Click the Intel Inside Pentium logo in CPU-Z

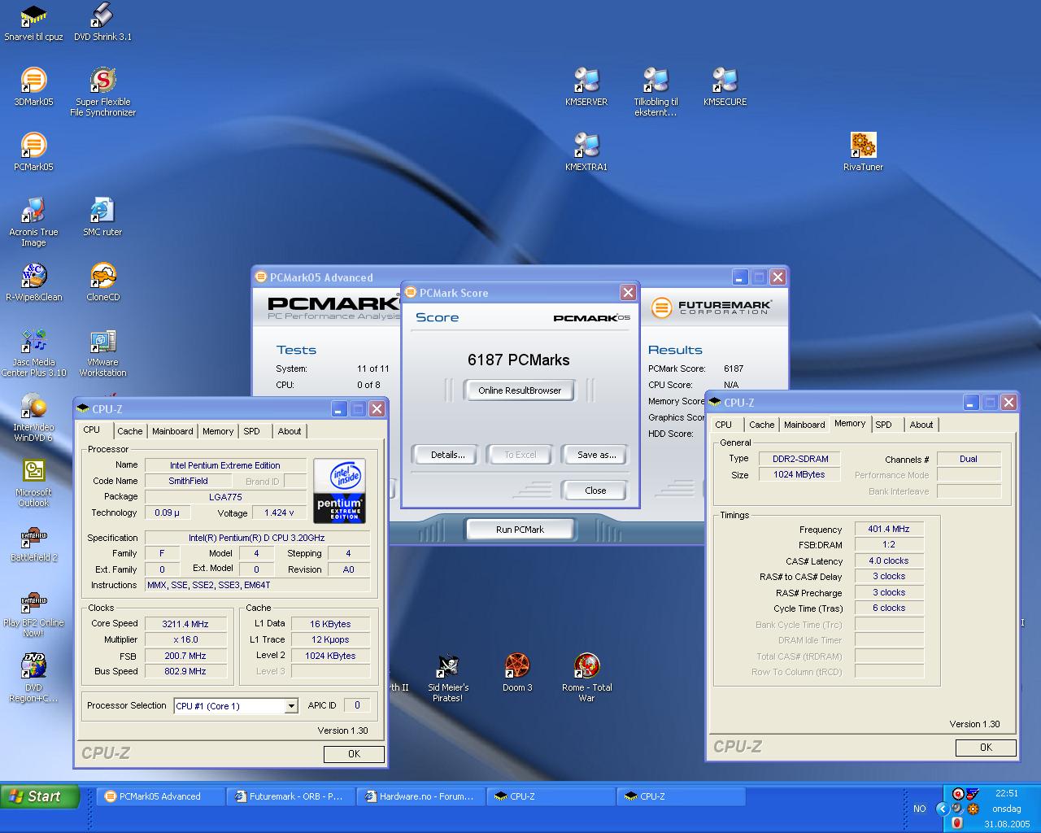340,491
